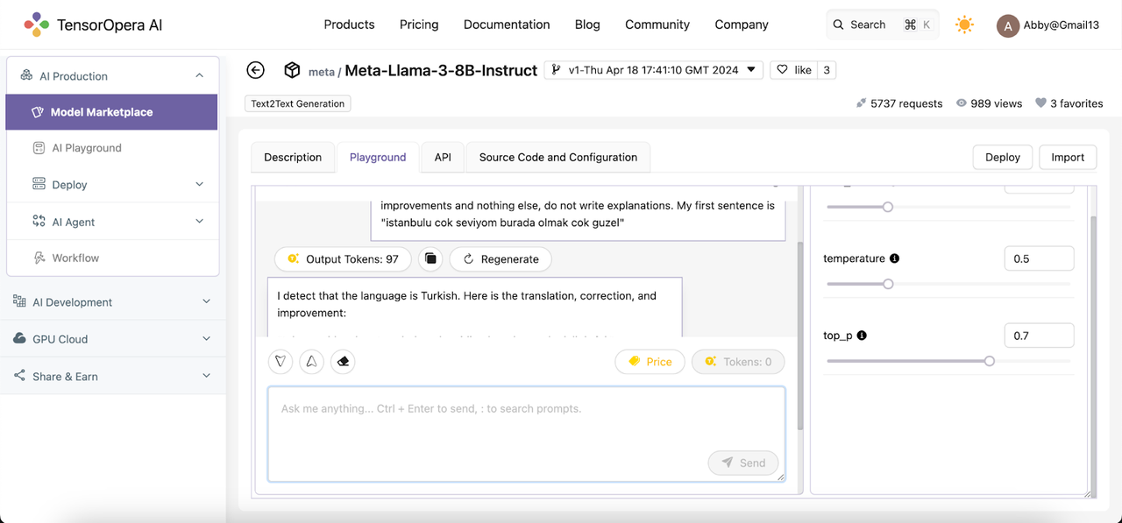Screen dimensions: 1122x523
Task: Click the 5737 requests stat
Action: 899,103
